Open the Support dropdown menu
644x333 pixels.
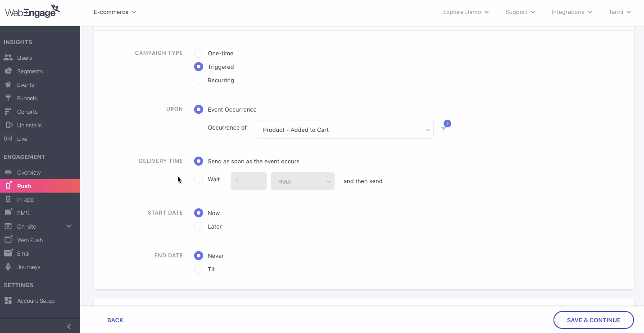(520, 12)
